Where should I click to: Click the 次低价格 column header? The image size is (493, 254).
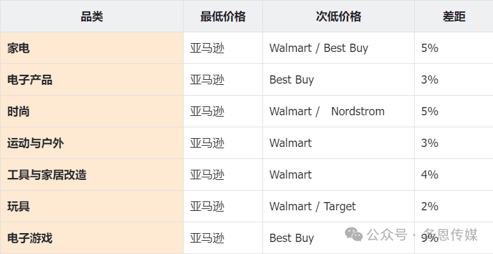coord(339,16)
